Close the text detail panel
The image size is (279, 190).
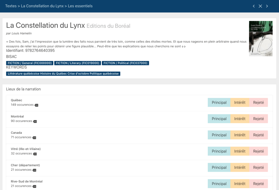pos(260,6)
